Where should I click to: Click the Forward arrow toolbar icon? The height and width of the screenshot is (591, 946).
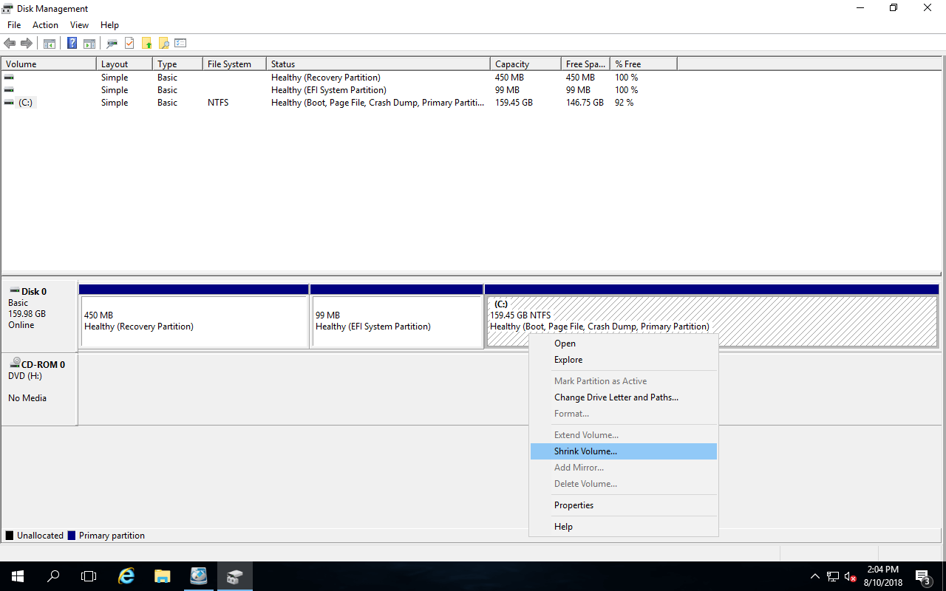tap(27, 44)
